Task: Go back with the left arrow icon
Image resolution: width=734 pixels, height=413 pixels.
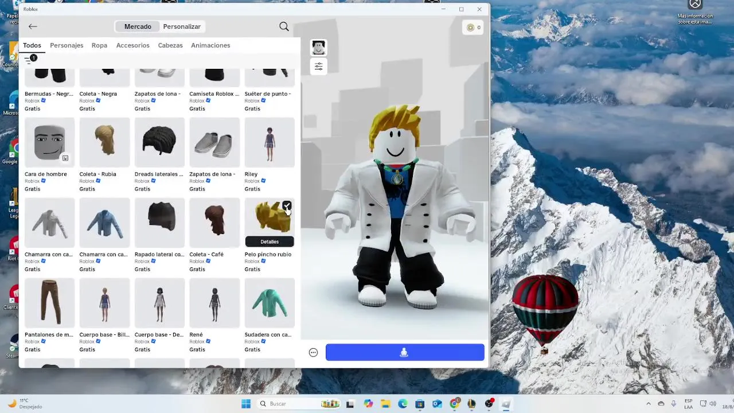Action: (x=33, y=26)
